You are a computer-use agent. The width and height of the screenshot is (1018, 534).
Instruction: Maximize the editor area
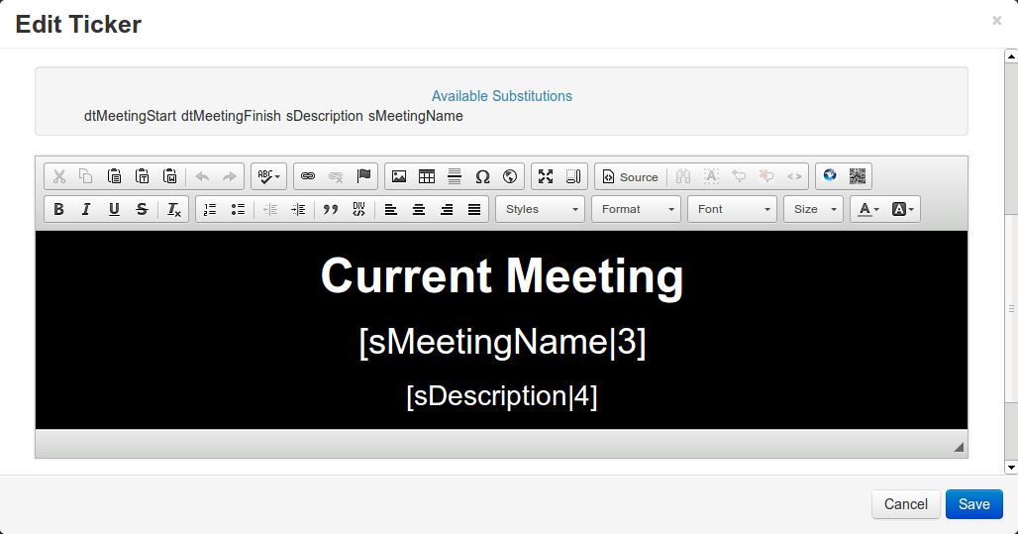(x=546, y=176)
